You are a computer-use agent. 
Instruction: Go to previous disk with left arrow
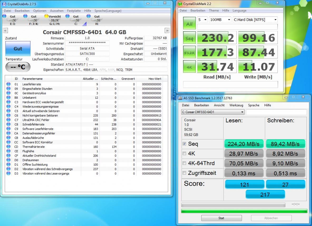click(6, 30)
